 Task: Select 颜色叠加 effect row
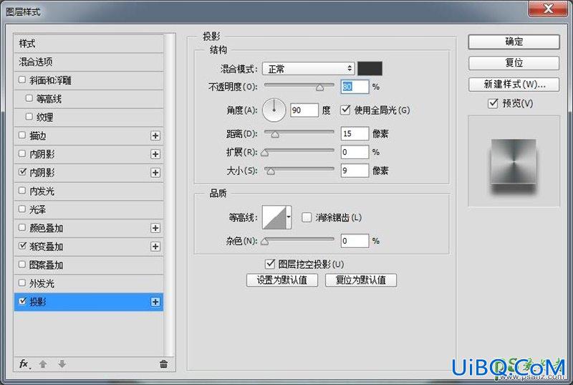(x=88, y=228)
